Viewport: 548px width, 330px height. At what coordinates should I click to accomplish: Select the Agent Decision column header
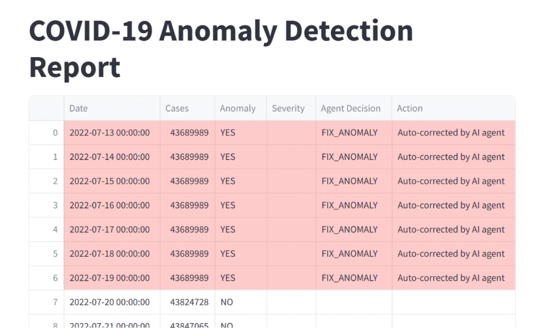(353, 109)
